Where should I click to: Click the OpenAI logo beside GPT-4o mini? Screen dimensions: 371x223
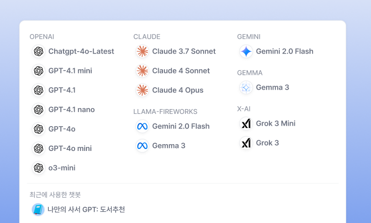(x=39, y=149)
